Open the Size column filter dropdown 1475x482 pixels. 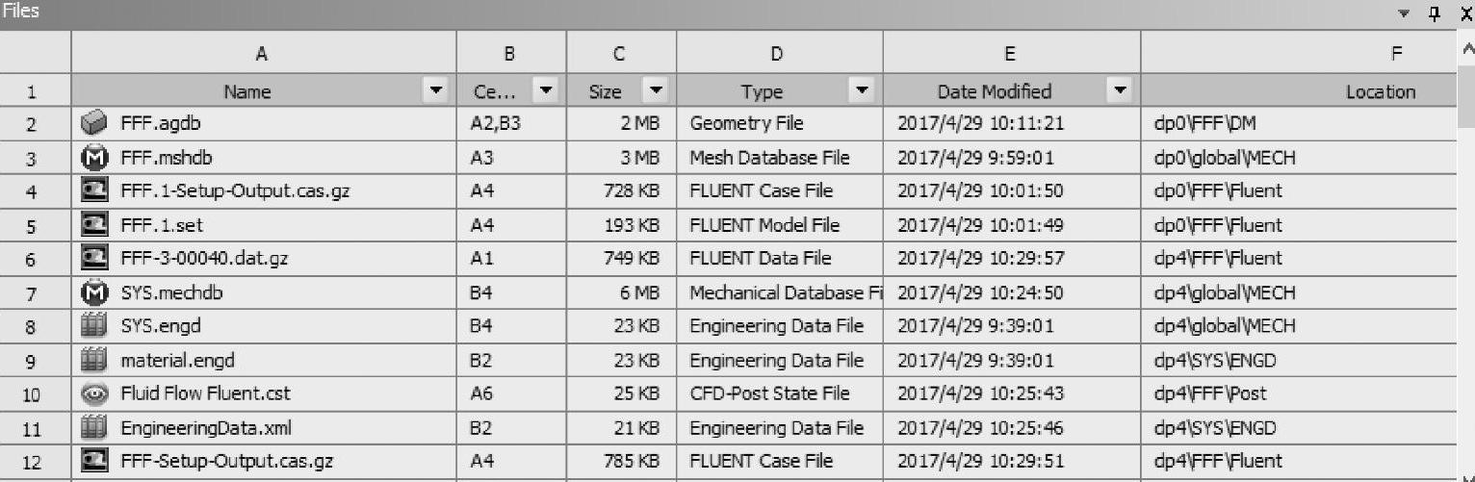pos(656,91)
